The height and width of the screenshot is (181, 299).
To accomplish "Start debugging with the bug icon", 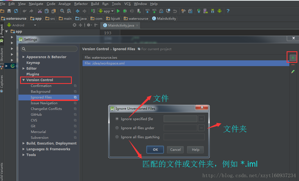I will (x=125, y=11).
